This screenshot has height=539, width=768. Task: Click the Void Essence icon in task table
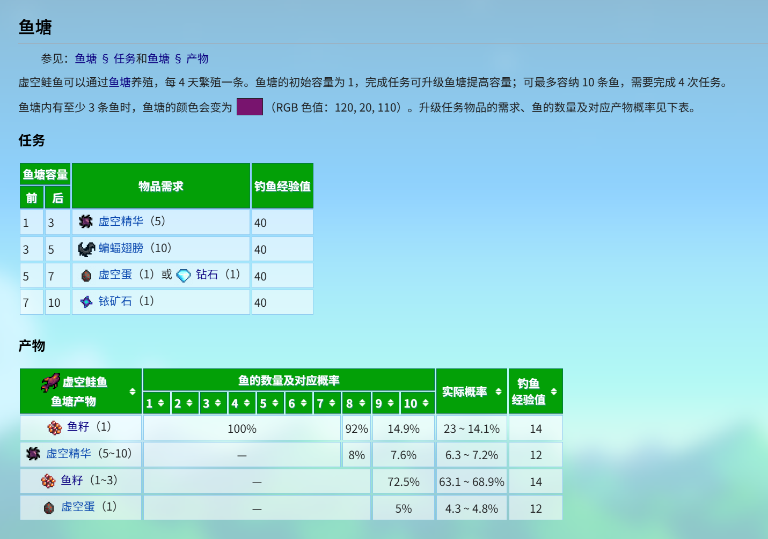[x=86, y=221]
